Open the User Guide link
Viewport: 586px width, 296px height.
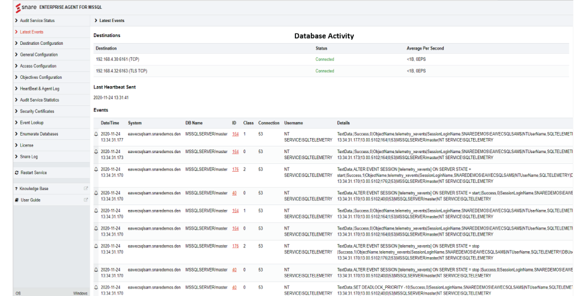pos(30,200)
